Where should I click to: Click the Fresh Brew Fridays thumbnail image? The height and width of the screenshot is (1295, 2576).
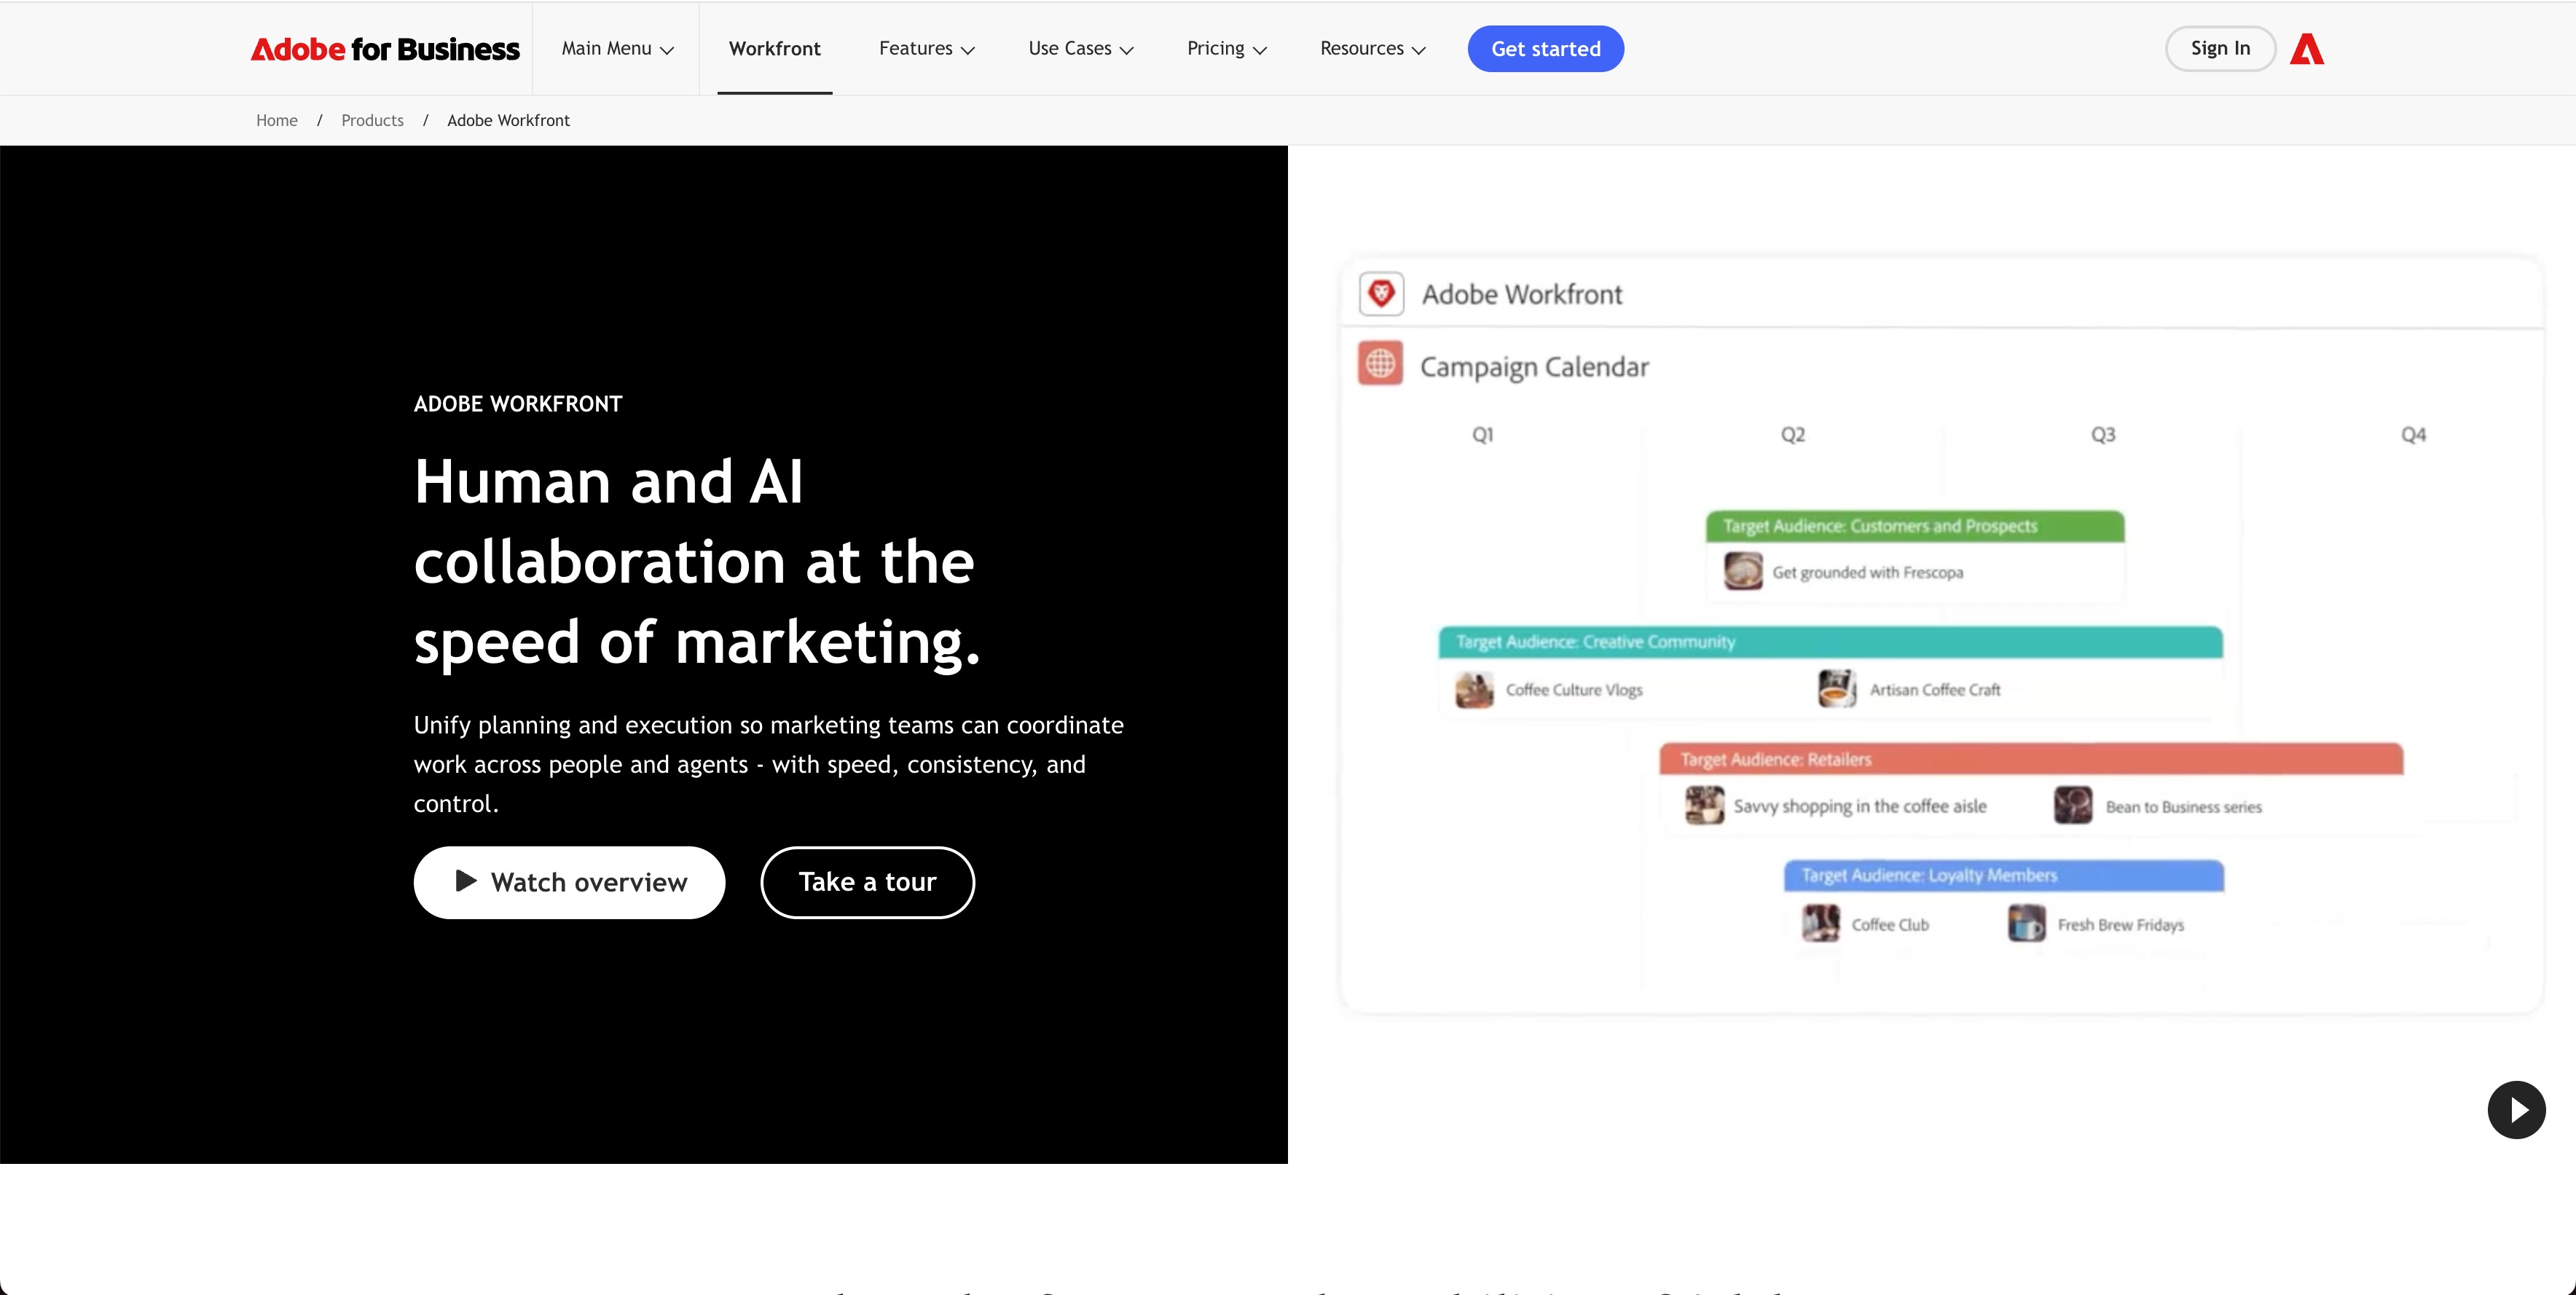click(2027, 924)
